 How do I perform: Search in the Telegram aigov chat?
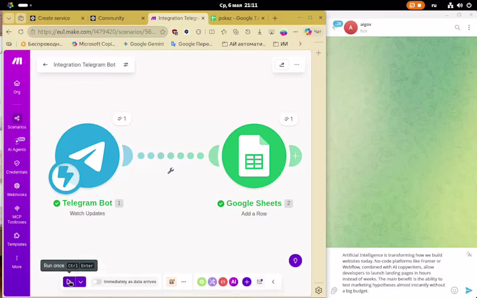point(457,27)
